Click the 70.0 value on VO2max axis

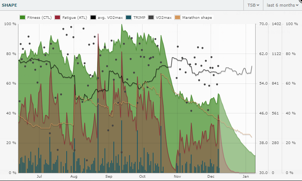[263, 24]
